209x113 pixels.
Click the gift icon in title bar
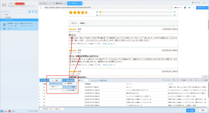pos(193,3)
